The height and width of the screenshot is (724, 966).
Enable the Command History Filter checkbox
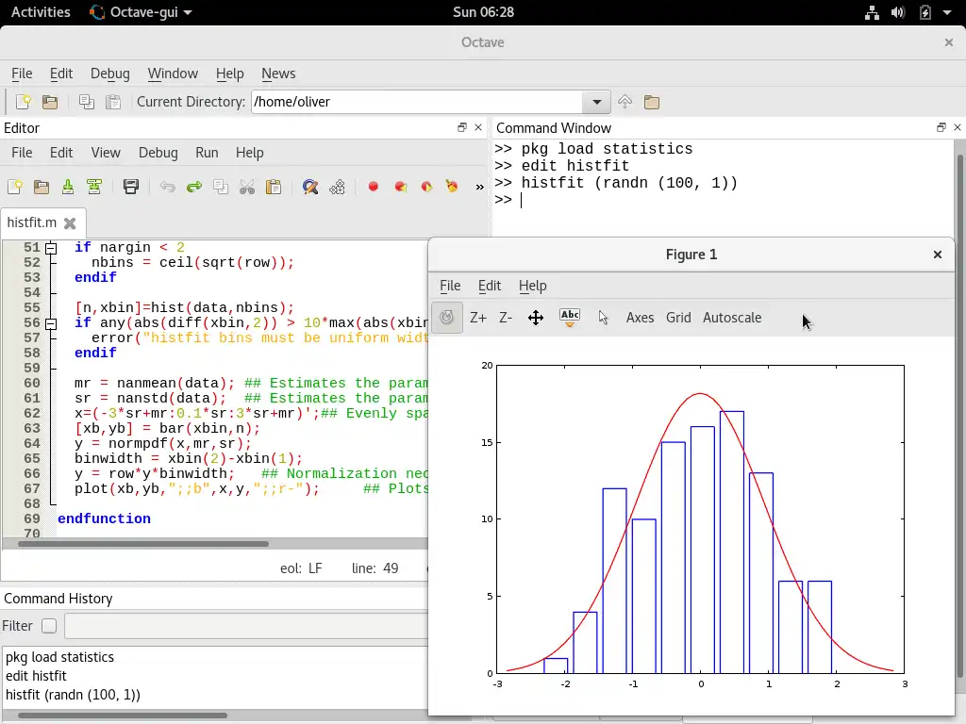click(x=49, y=626)
